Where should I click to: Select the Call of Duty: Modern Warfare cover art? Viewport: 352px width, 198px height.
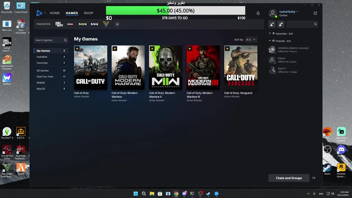(x=128, y=68)
